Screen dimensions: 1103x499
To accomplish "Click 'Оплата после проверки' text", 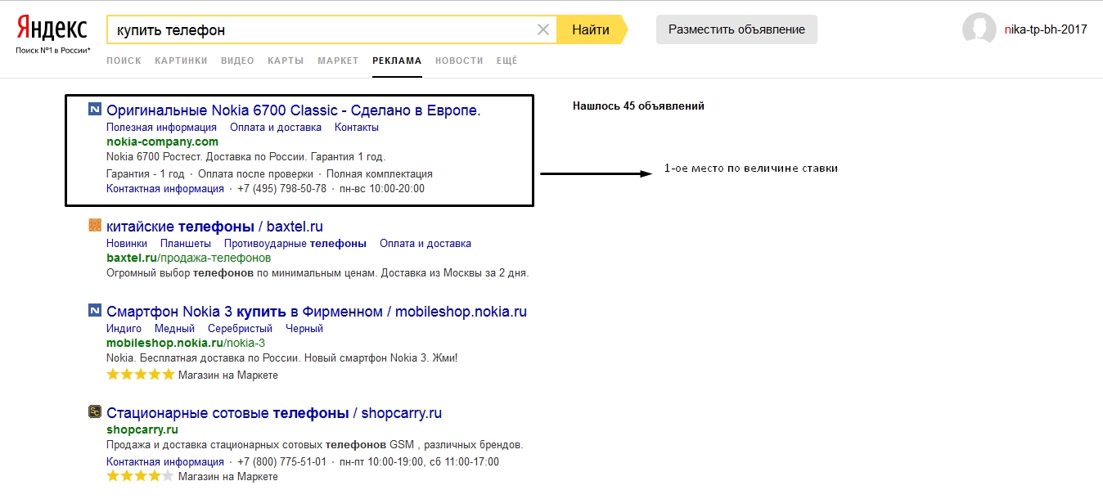I will [x=255, y=173].
